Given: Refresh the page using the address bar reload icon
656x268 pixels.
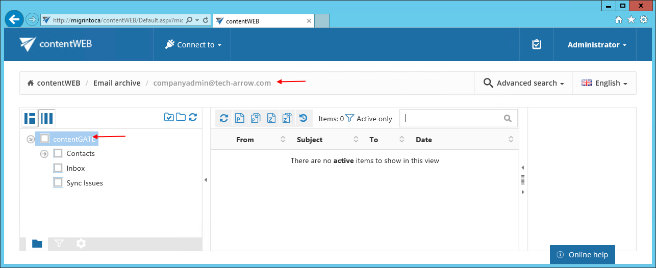Looking at the screenshot, I should [206, 20].
